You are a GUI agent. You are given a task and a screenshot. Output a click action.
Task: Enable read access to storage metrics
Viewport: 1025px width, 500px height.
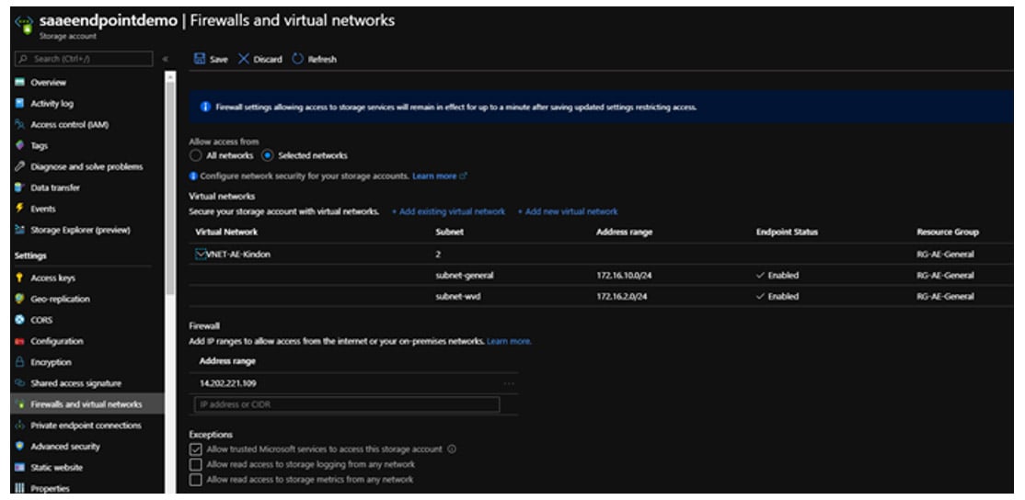195,479
